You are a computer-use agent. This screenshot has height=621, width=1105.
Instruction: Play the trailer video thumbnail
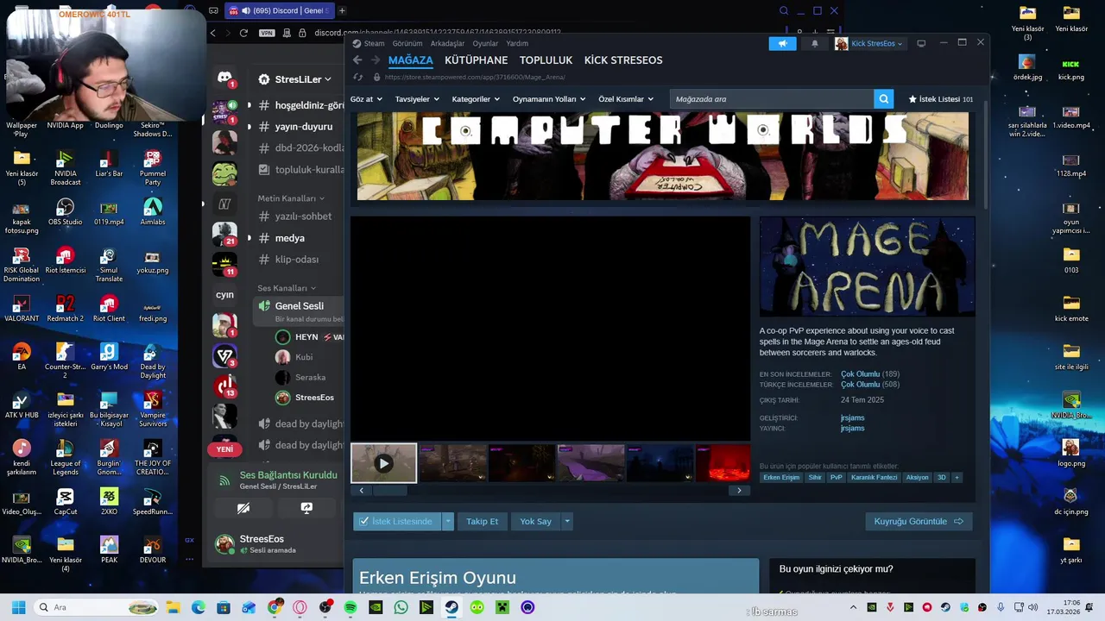pyautogui.click(x=383, y=463)
